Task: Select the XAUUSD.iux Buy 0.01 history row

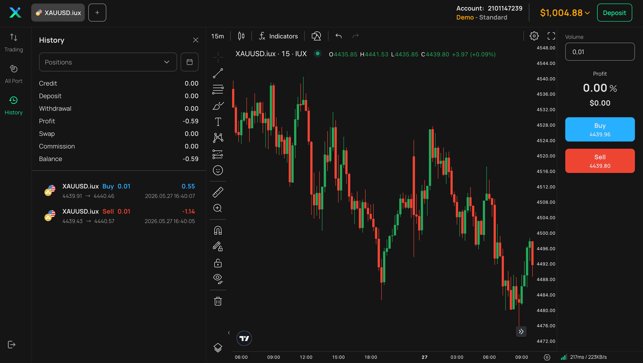Action: pyautogui.click(x=119, y=191)
